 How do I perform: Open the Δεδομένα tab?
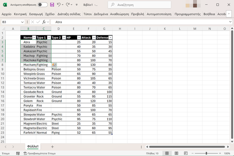click(101, 14)
